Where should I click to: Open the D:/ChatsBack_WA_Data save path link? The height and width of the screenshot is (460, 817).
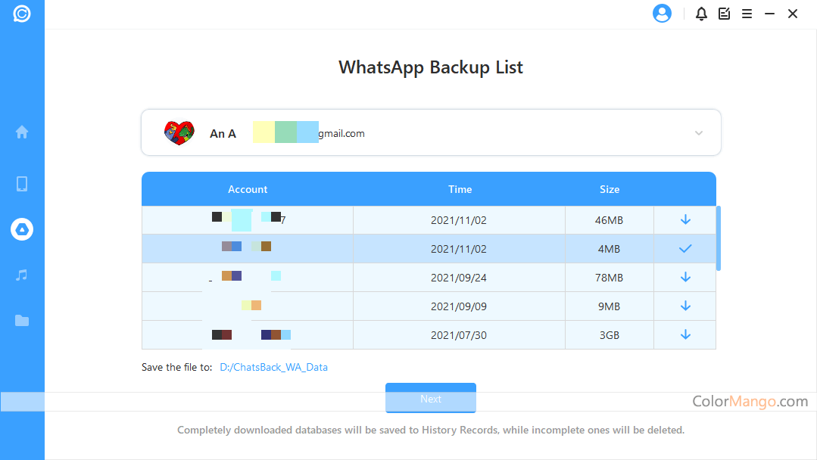pos(273,368)
